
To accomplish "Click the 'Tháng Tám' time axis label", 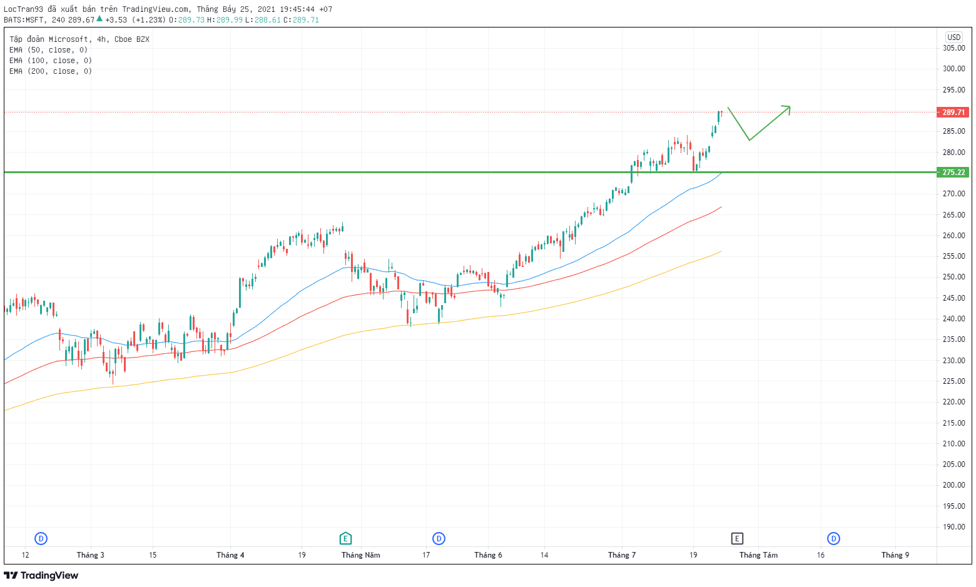I will (x=758, y=555).
